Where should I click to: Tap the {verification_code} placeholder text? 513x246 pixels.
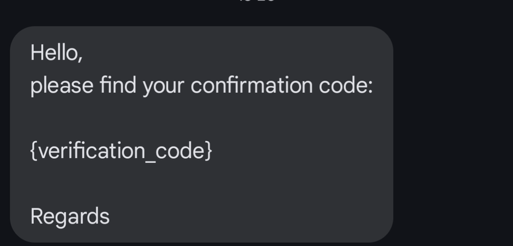[x=121, y=151]
